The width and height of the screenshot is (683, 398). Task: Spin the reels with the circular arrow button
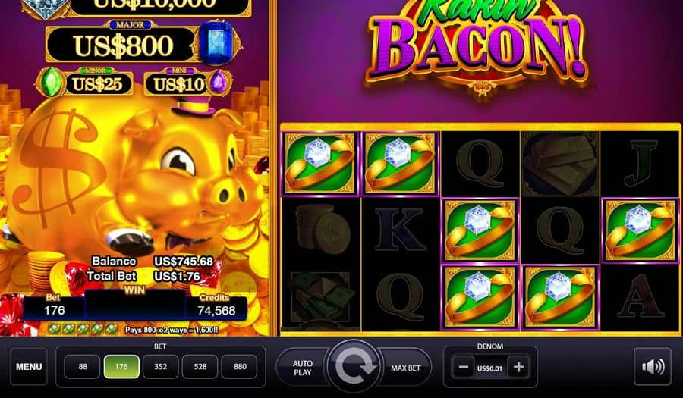click(354, 367)
